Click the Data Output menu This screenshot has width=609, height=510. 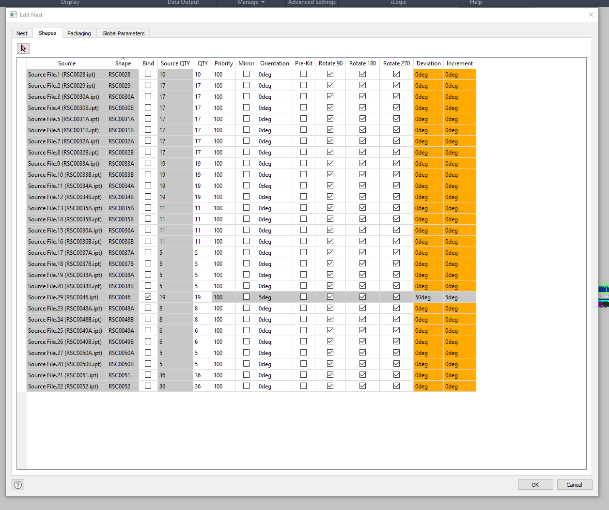click(184, 3)
